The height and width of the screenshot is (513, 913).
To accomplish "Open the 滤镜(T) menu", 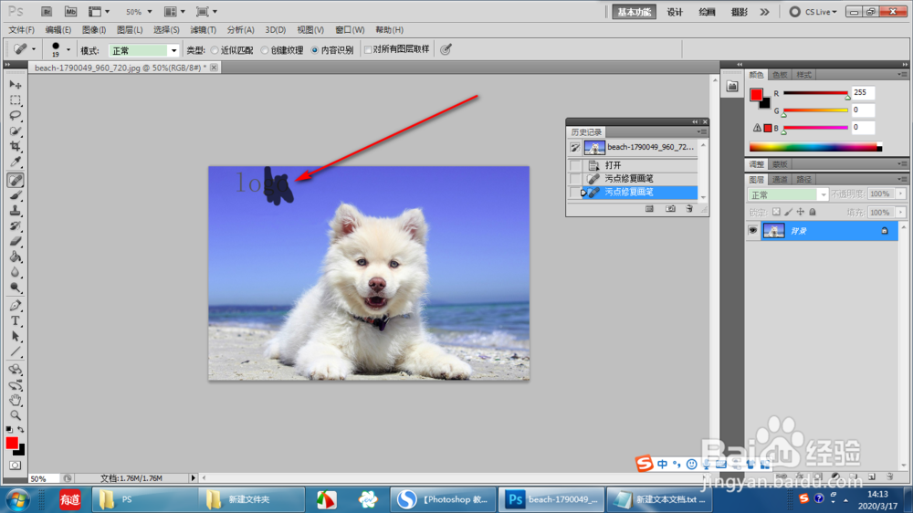I will pyautogui.click(x=203, y=30).
